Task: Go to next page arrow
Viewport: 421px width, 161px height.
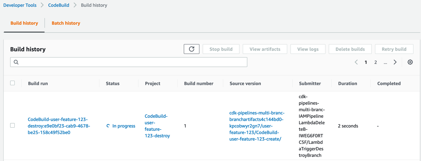Action: (395, 62)
